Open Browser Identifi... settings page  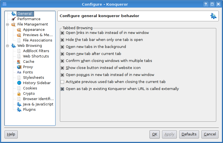click(39, 99)
